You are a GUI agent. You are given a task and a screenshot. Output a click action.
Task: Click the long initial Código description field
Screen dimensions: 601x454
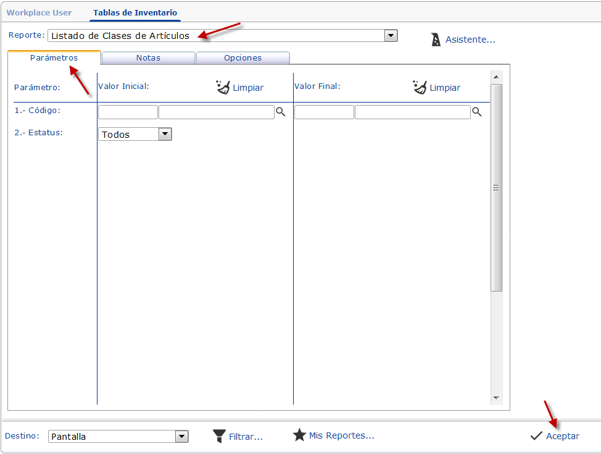point(217,112)
